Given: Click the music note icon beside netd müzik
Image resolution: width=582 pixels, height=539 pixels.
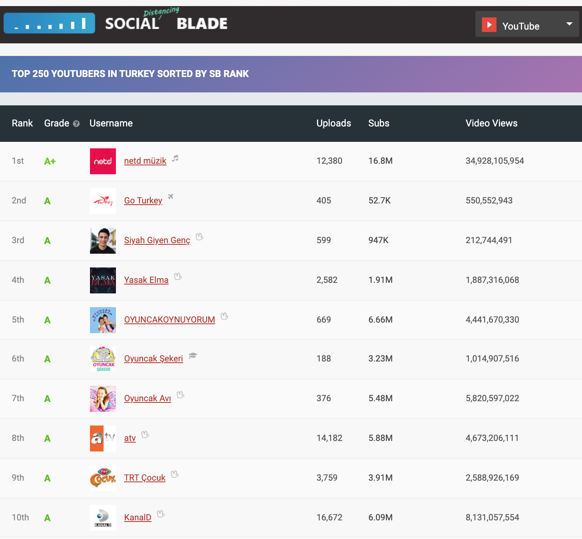Looking at the screenshot, I should [175, 158].
